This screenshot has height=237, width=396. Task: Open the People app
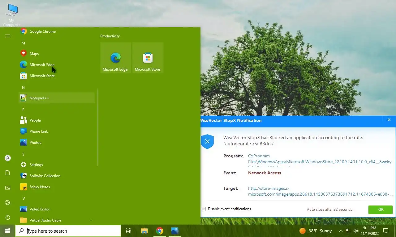point(57,120)
